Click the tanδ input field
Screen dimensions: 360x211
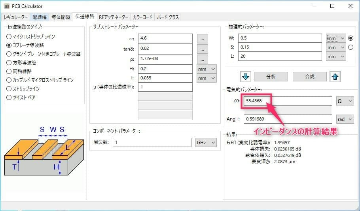coord(165,49)
